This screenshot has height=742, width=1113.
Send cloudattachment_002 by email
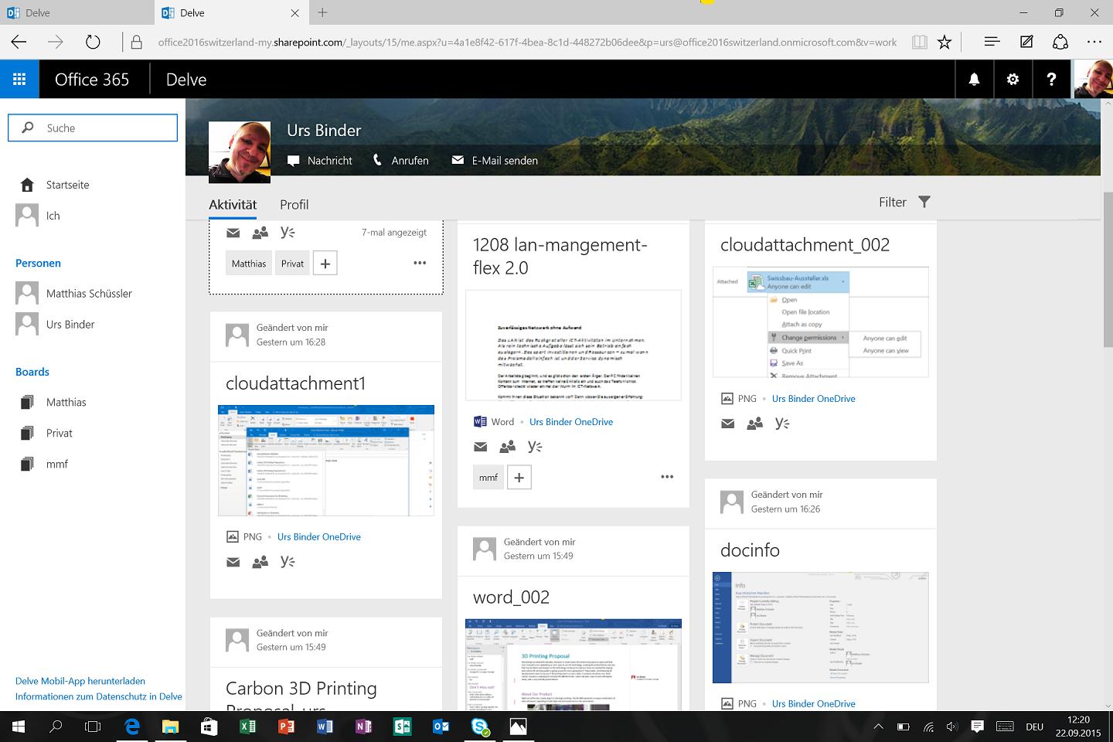pyautogui.click(x=727, y=424)
